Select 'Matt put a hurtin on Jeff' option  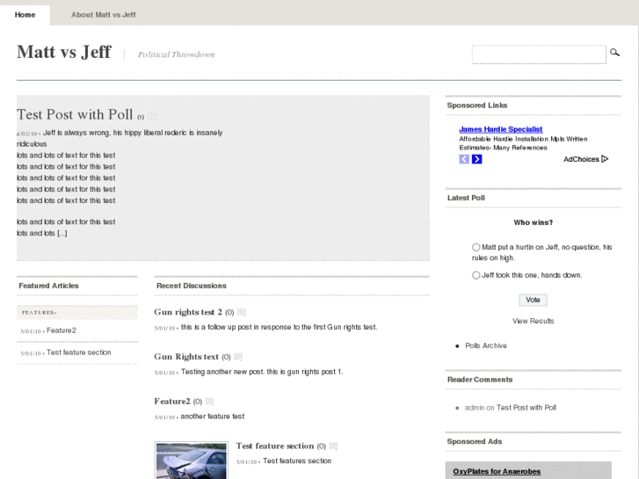(x=476, y=247)
